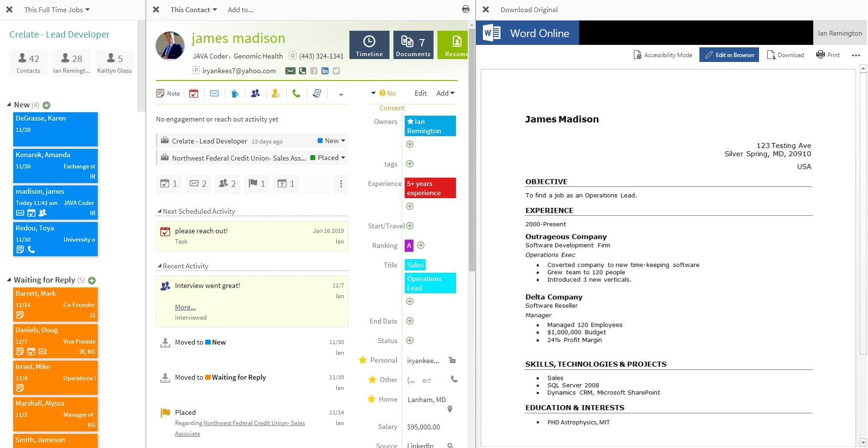Screen dimensions: 868x448
Task: Click the green phone call activity icon
Action: click(296, 93)
